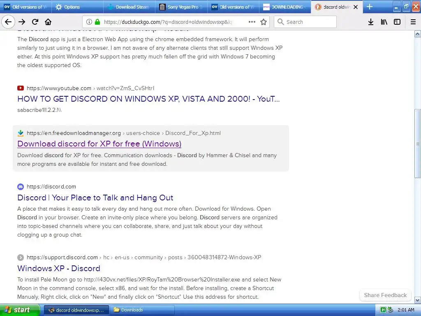Click the 2:01 AM clock
Screen dimensions: 421x316
tap(406, 310)
